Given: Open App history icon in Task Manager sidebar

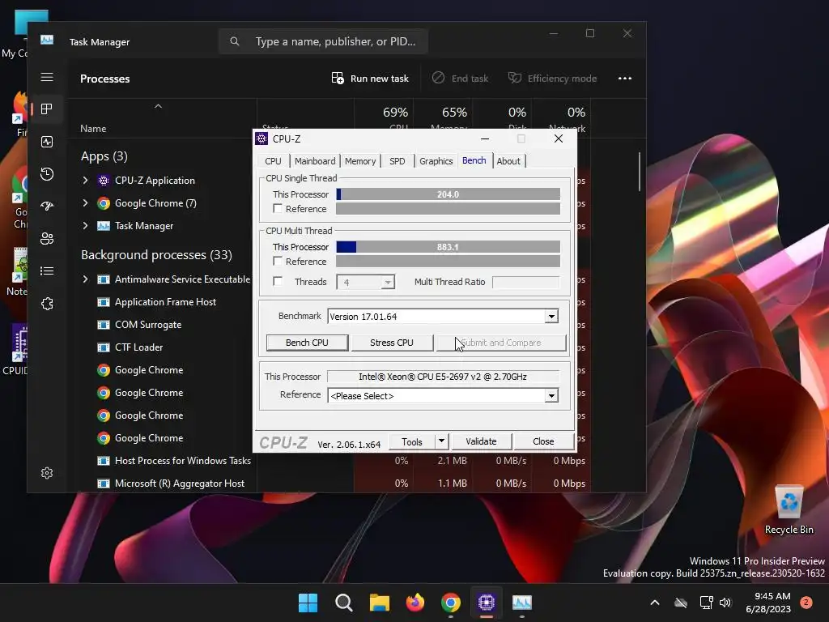Looking at the screenshot, I should [x=46, y=174].
